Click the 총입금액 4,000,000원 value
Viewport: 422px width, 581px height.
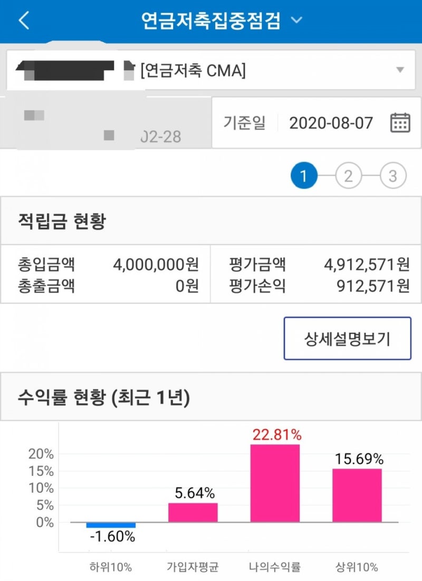[156, 265]
